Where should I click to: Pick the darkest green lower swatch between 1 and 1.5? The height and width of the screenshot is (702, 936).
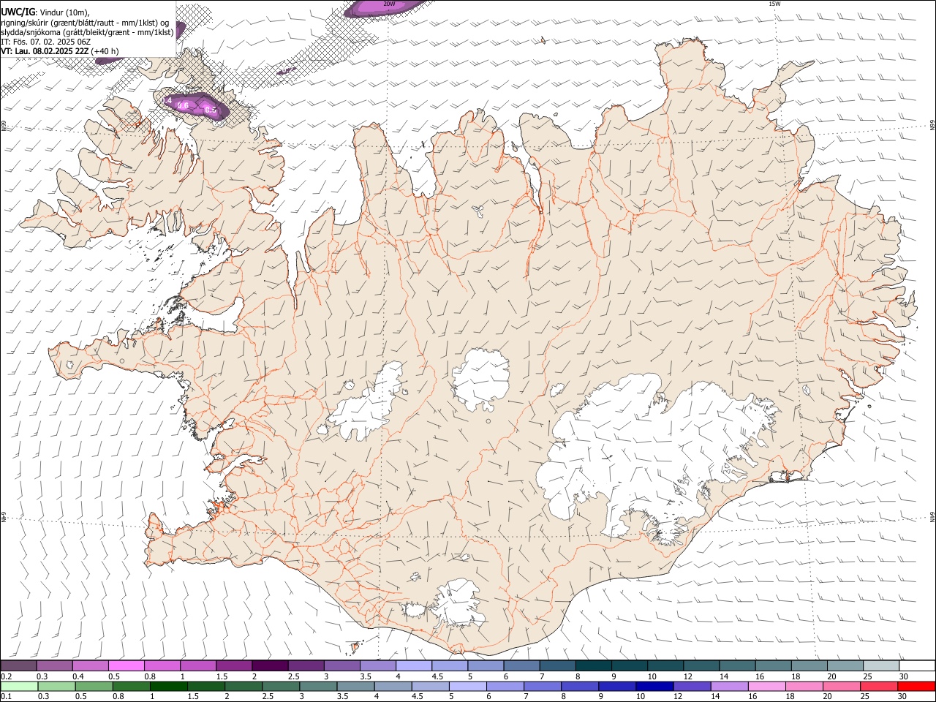pyautogui.click(x=169, y=686)
